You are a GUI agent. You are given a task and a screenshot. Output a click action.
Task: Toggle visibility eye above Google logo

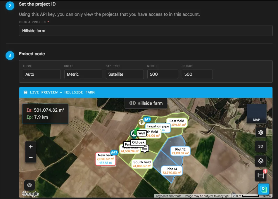click(x=30, y=185)
